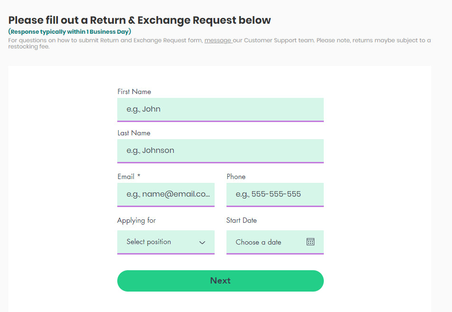452x312 pixels.
Task: Click the Return & Exchange Request heading
Action: pos(140,20)
